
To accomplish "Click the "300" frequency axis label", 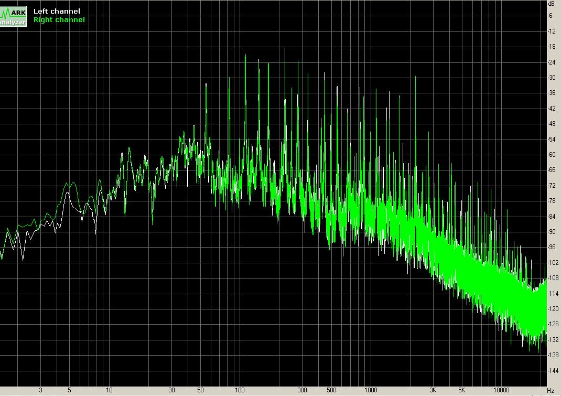I will pos(303,390).
